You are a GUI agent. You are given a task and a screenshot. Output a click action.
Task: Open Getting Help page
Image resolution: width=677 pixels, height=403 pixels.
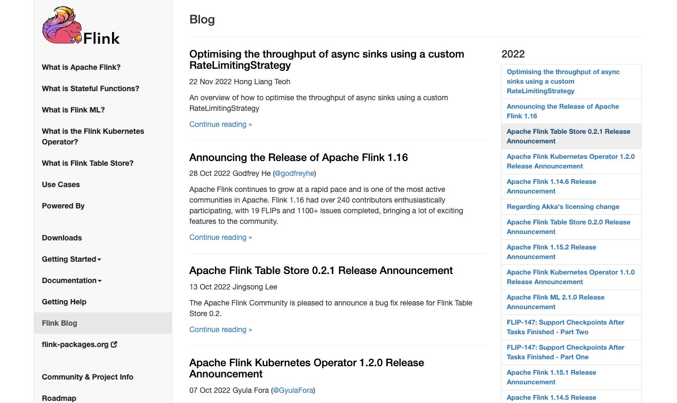coord(64,302)
